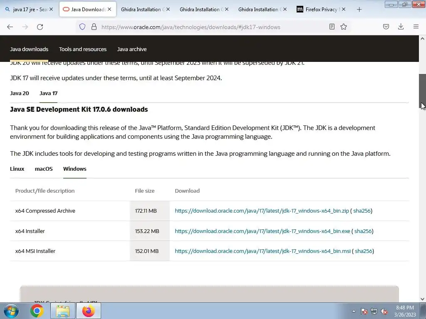This screenshot has width=426, height=319.
Task: Switch to the first Ghidra Installation tab
Action: (146, 9)
